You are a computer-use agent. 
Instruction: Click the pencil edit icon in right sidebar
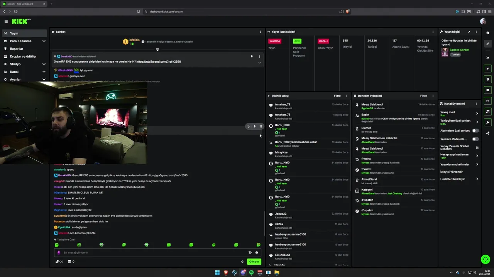click(x=488, y=43)
